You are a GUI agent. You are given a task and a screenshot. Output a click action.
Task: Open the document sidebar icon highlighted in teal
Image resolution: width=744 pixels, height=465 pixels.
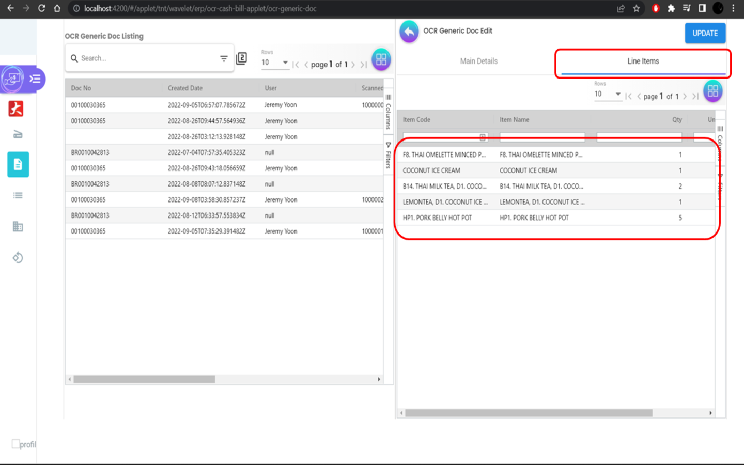pyautogui.click(x=18, y=165)
